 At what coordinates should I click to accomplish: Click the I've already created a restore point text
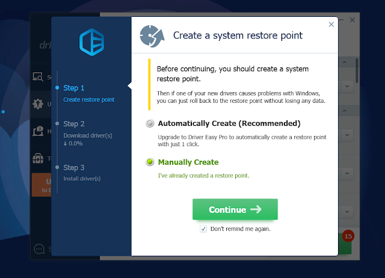pos(203,176)
